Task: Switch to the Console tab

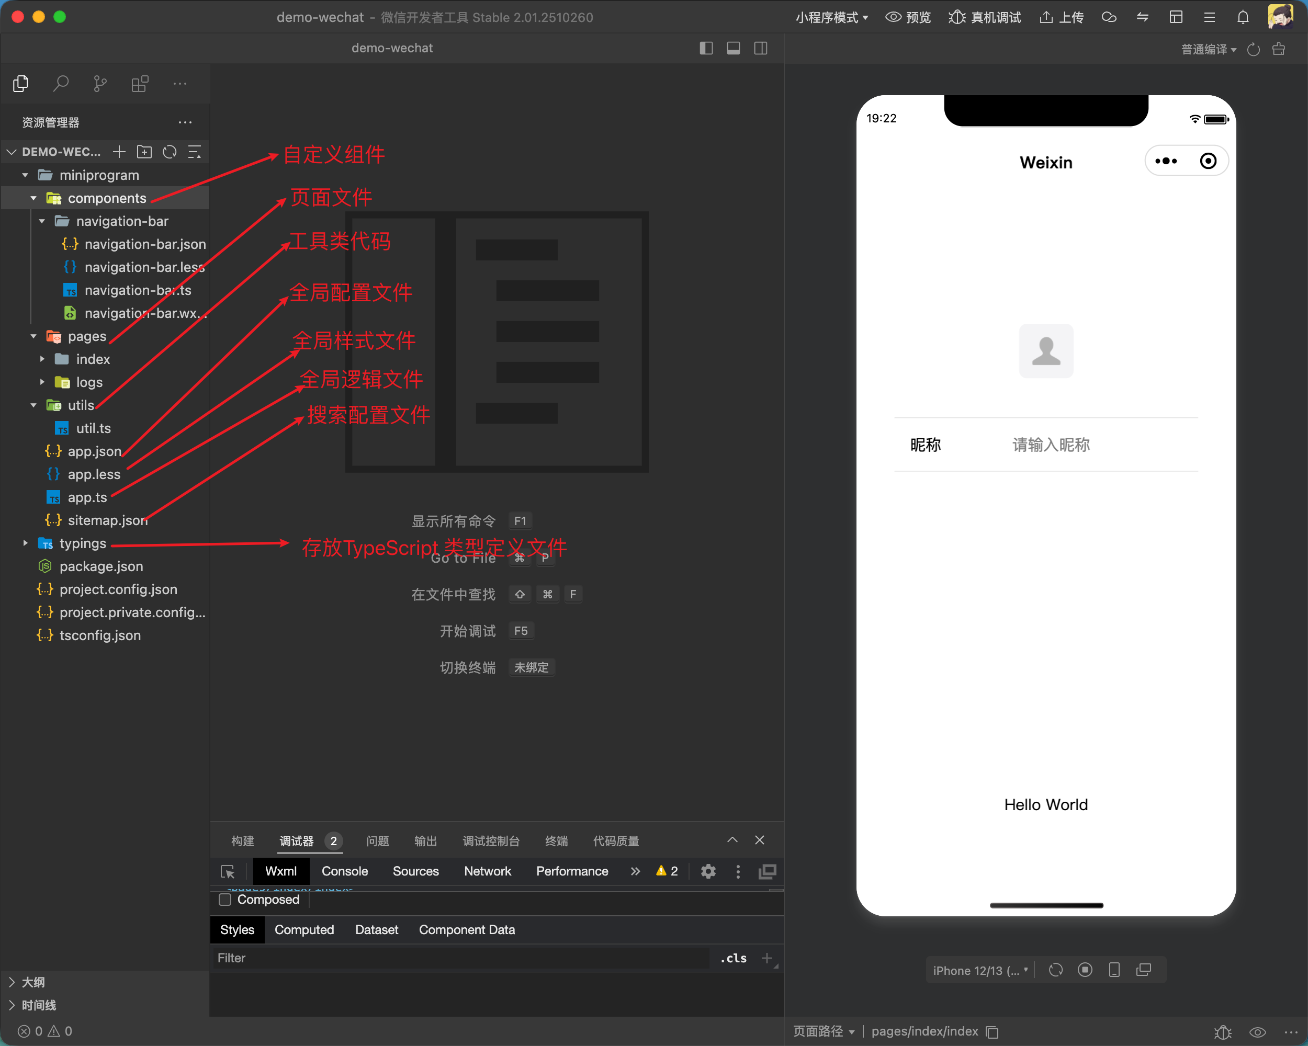Action: point(345,871)
